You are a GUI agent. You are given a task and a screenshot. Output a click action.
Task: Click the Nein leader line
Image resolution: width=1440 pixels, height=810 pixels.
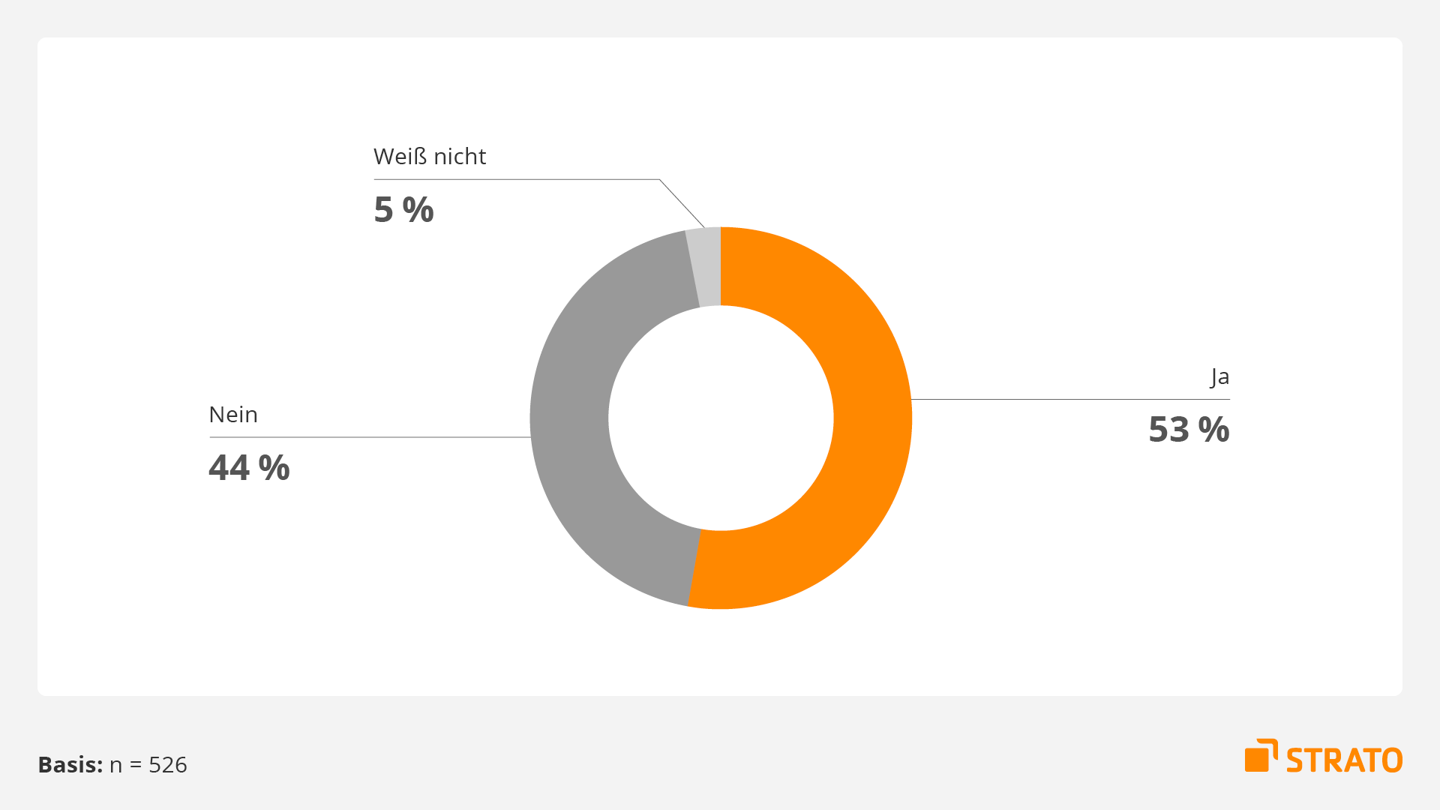[370, 437]
